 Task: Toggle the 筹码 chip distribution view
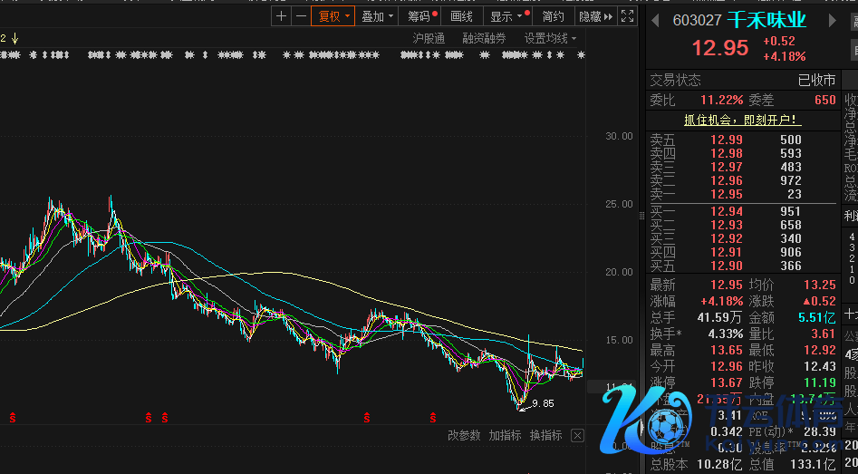pyautogui.click(x=420, y=16)
